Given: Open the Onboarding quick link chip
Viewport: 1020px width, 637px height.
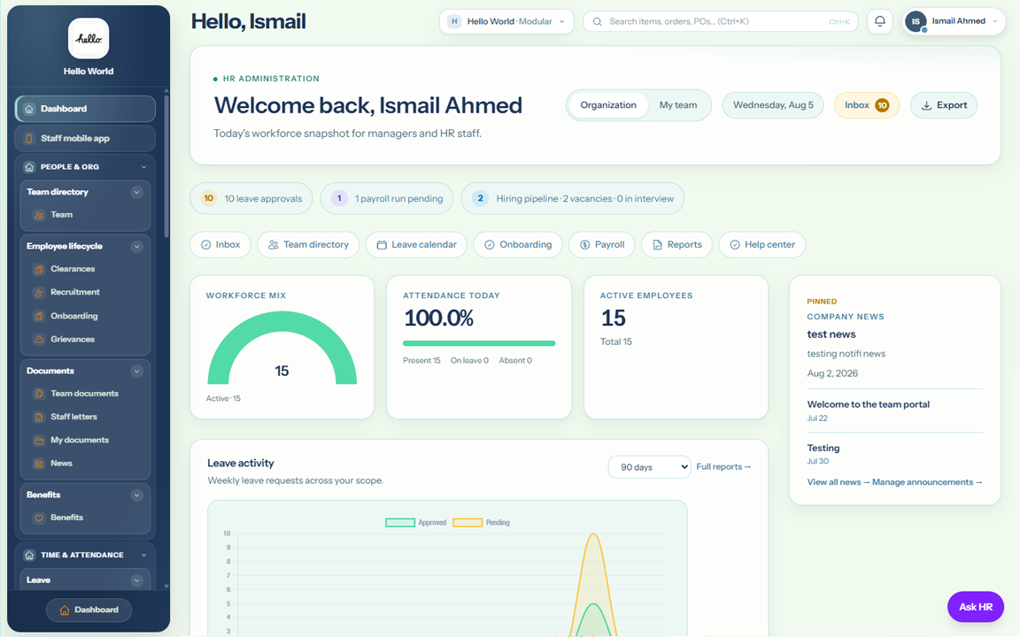Looking at the screenshot, I should (x=518, y=245).
